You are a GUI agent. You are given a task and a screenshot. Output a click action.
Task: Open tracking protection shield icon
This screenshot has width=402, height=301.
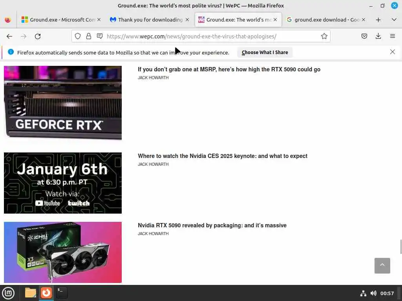pyautogui.click(x=78, y=36)
